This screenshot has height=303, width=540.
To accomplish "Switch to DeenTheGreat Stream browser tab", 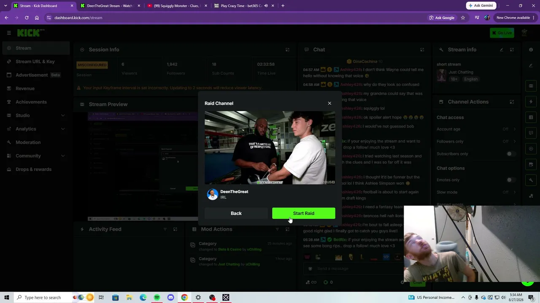I will tap(110, 6).
